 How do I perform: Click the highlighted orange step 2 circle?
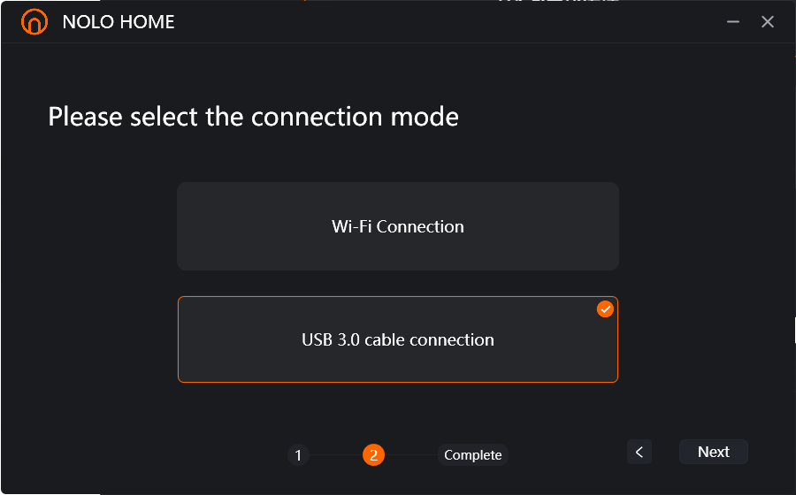(373, 455)
